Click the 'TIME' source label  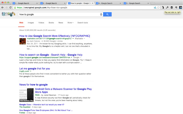click(x=37, y=95)
